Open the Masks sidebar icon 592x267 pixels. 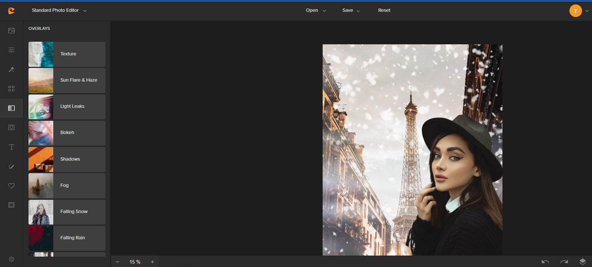pos(11,127)
